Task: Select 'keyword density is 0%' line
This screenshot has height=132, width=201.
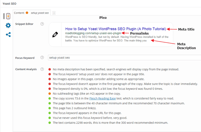Action: click(x=108, y=89)
